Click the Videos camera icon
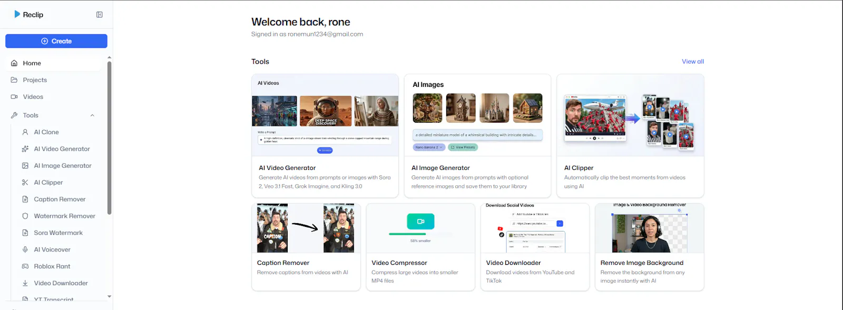This screenshot has width=843, height=310. click(x=14, y=97)
